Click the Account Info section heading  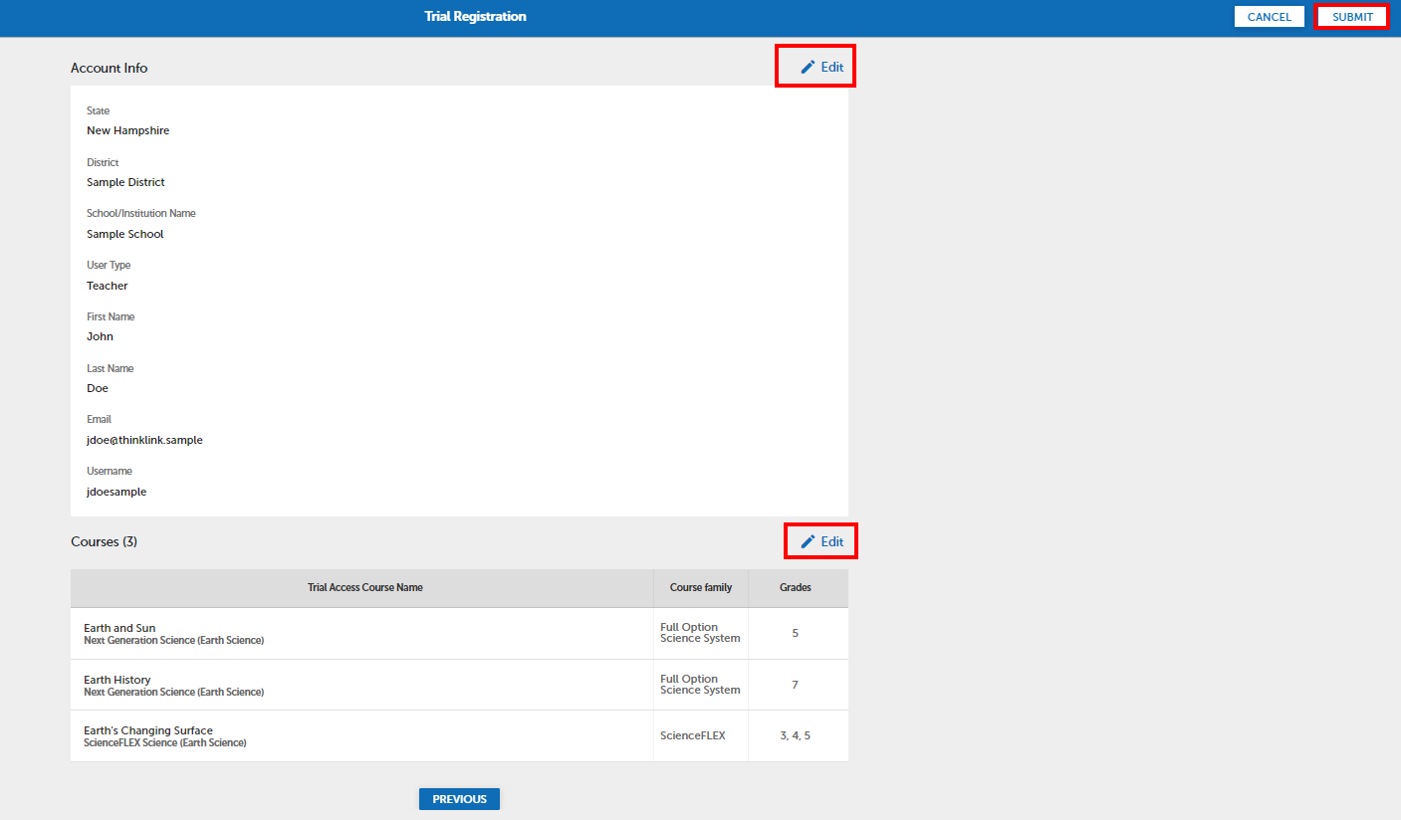coord(109,68)
